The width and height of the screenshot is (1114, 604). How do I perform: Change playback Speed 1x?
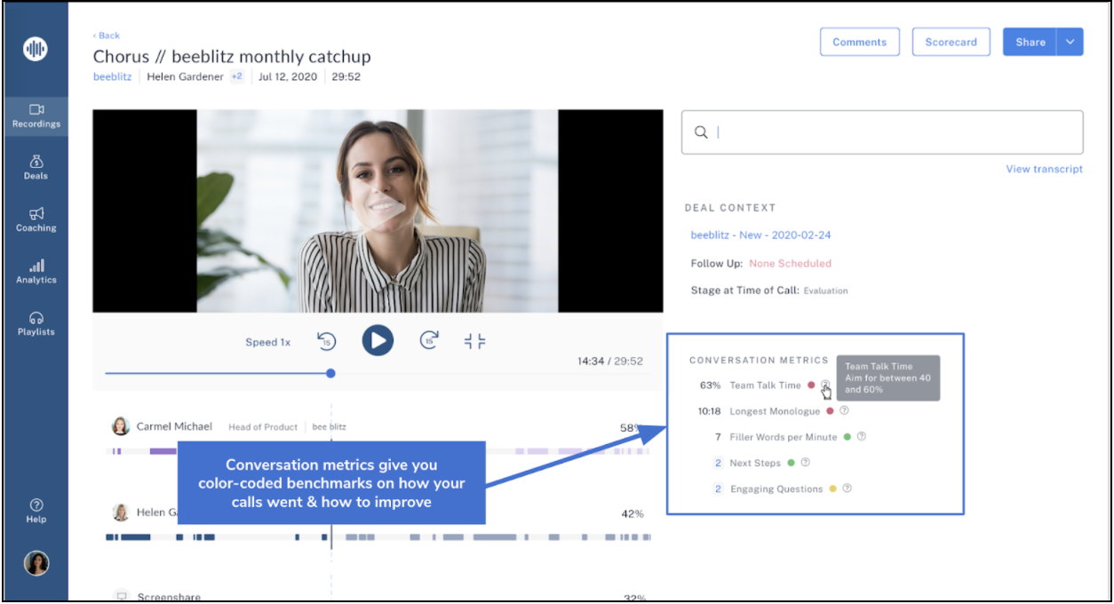[x=267, y=342]
